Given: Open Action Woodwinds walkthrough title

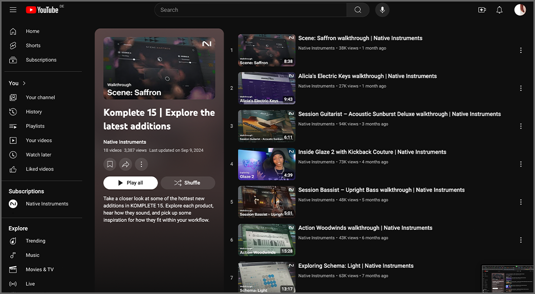Looking at the screenshot, I should tap(365, 228).
